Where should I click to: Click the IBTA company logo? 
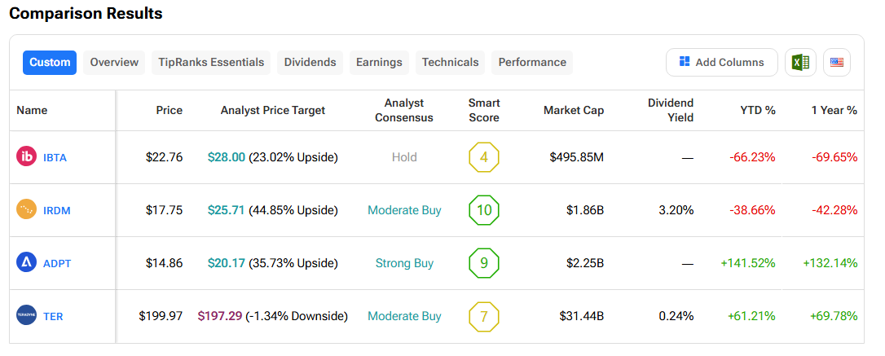[x=27, y=157]
